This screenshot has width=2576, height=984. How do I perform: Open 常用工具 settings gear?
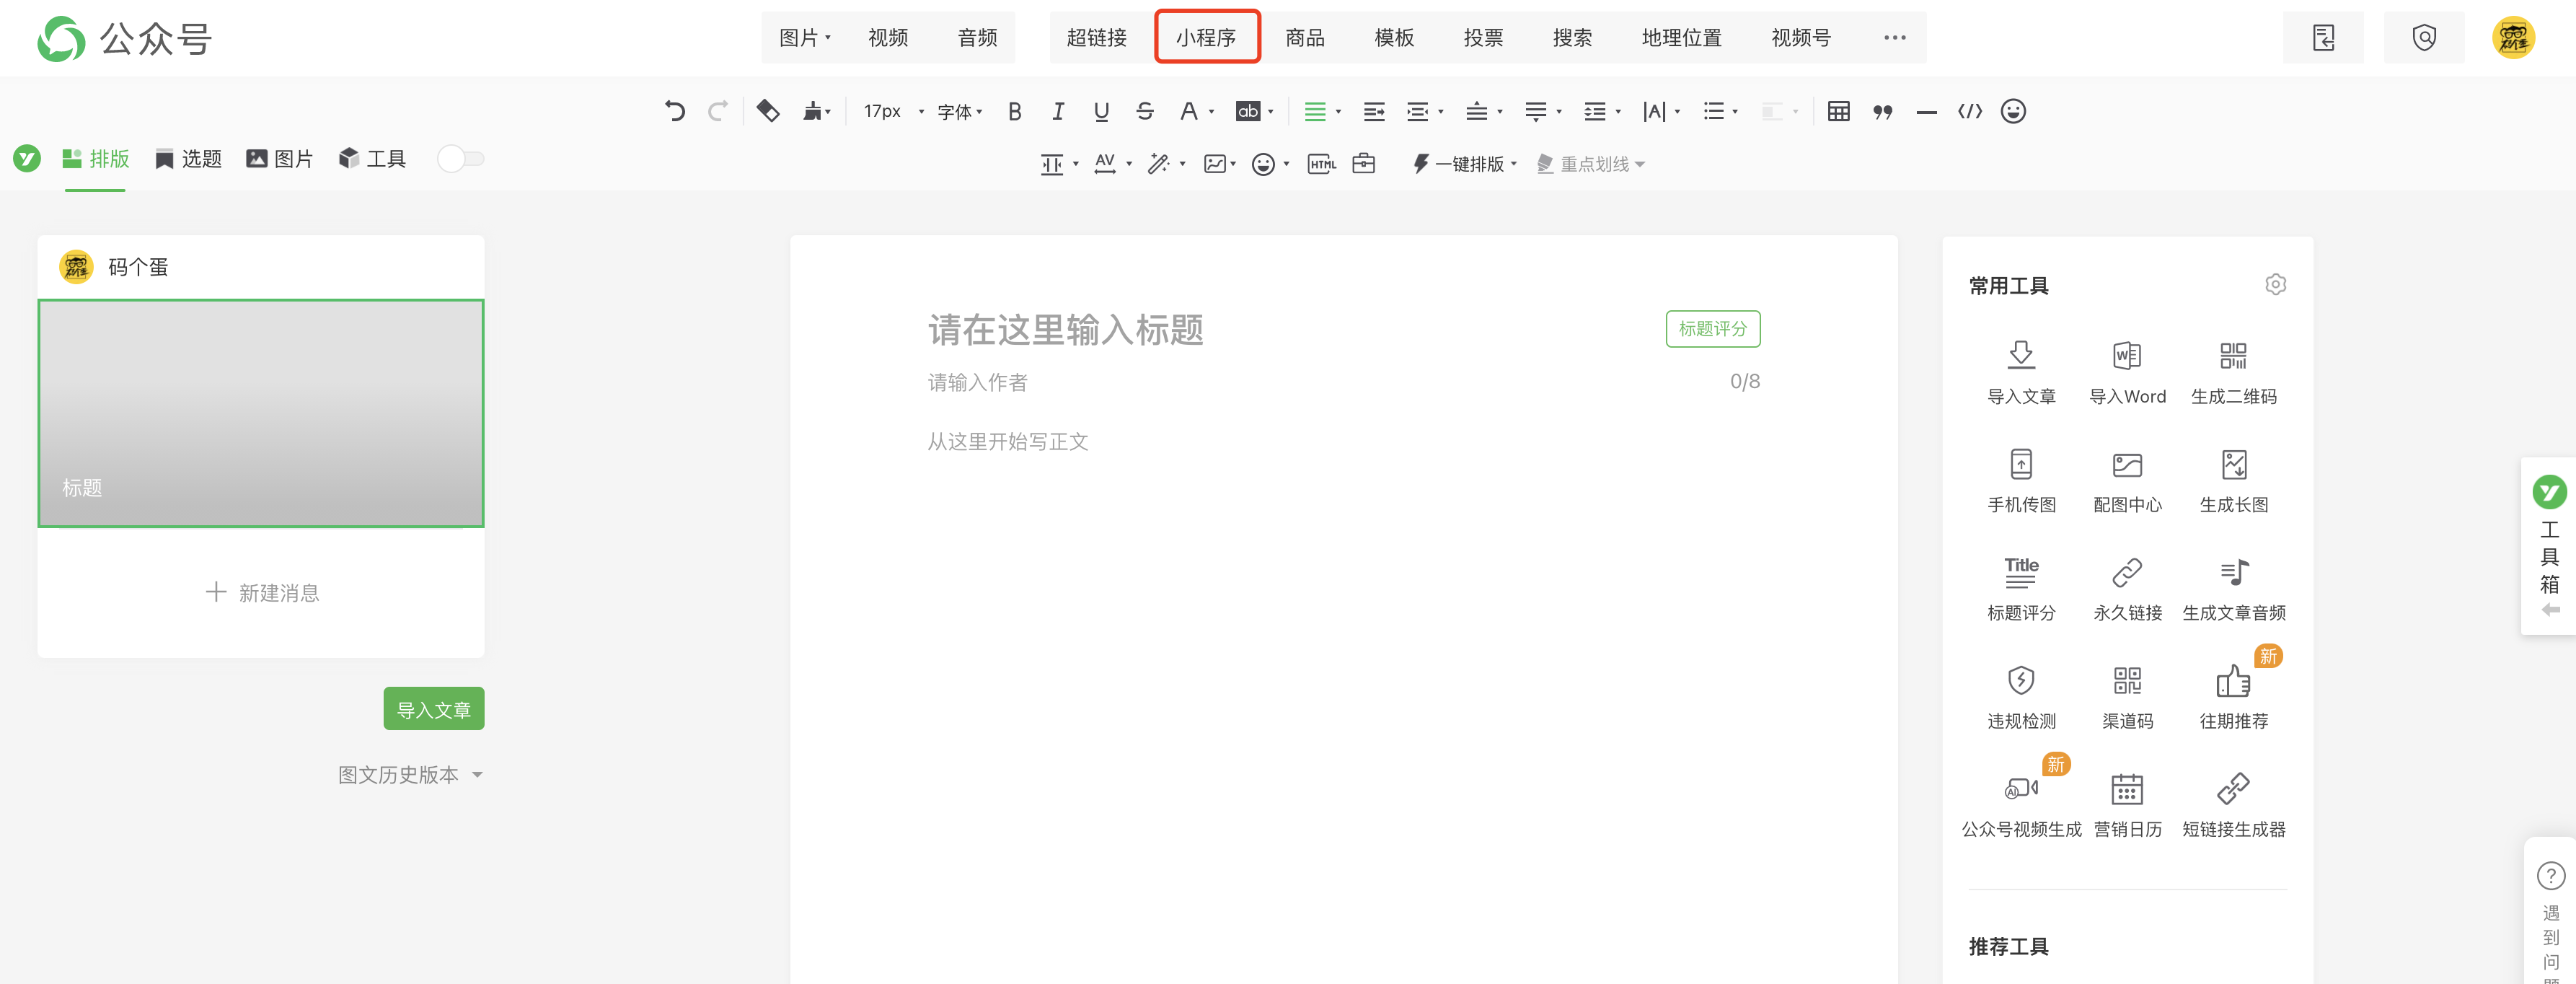(x=2275, y=285)
